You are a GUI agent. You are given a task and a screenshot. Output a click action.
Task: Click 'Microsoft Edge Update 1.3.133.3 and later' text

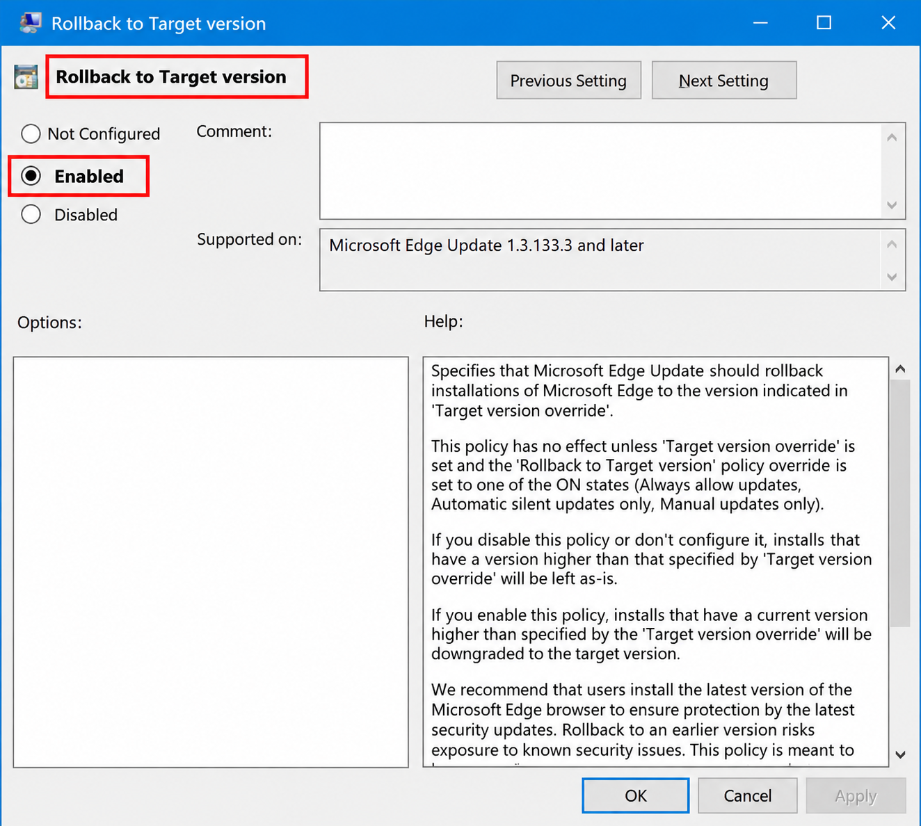[x=486, y=245]
